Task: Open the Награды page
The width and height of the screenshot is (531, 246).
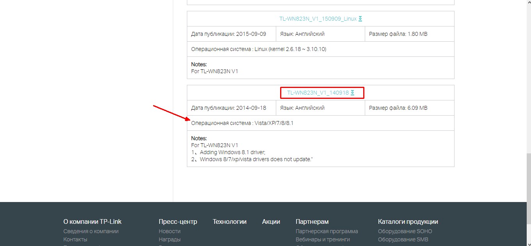Action: (x=170, y=239)
